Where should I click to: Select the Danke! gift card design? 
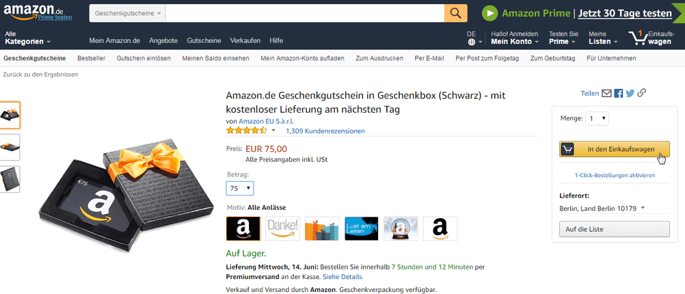click(282, 228)
